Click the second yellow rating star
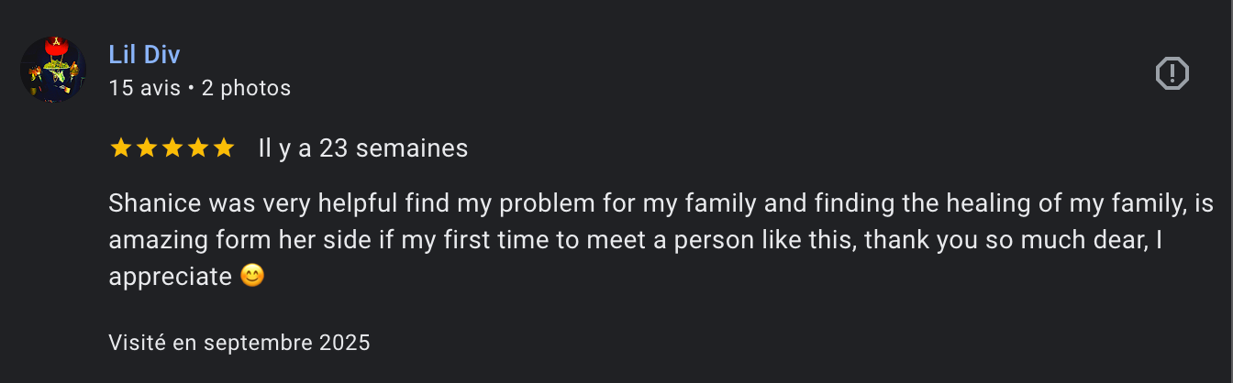 [x=147, y=148]
